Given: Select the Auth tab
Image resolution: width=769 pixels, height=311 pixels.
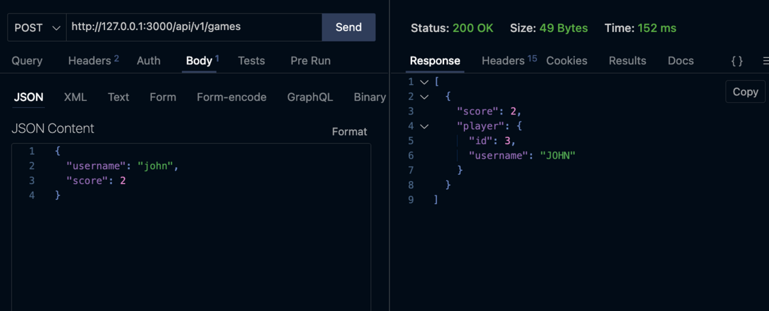Looking at the screenshot, I should pos(149,61).
